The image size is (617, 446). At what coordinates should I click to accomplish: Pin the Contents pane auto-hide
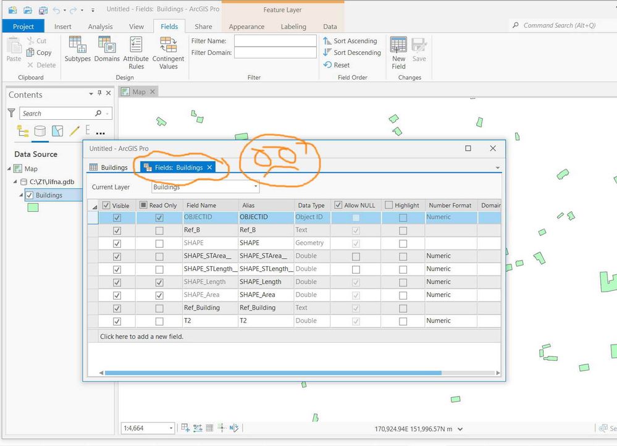pyautogui.click(x=99, y=93)
